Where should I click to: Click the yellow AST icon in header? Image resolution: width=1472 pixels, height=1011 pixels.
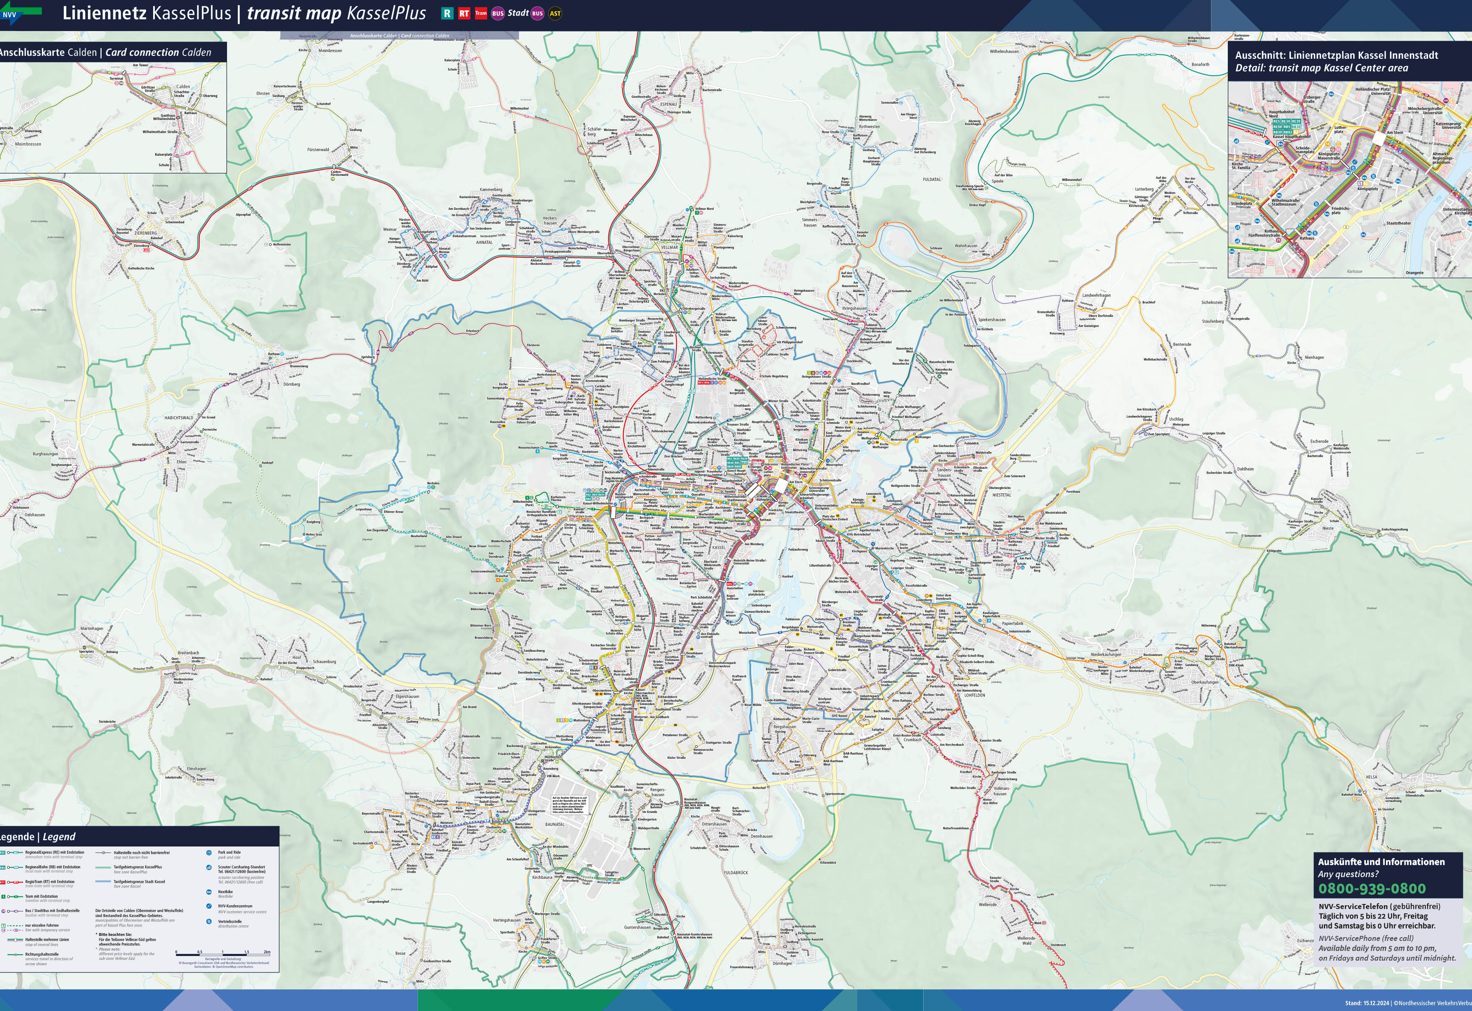pyautogui.click(x=556, y=13)
